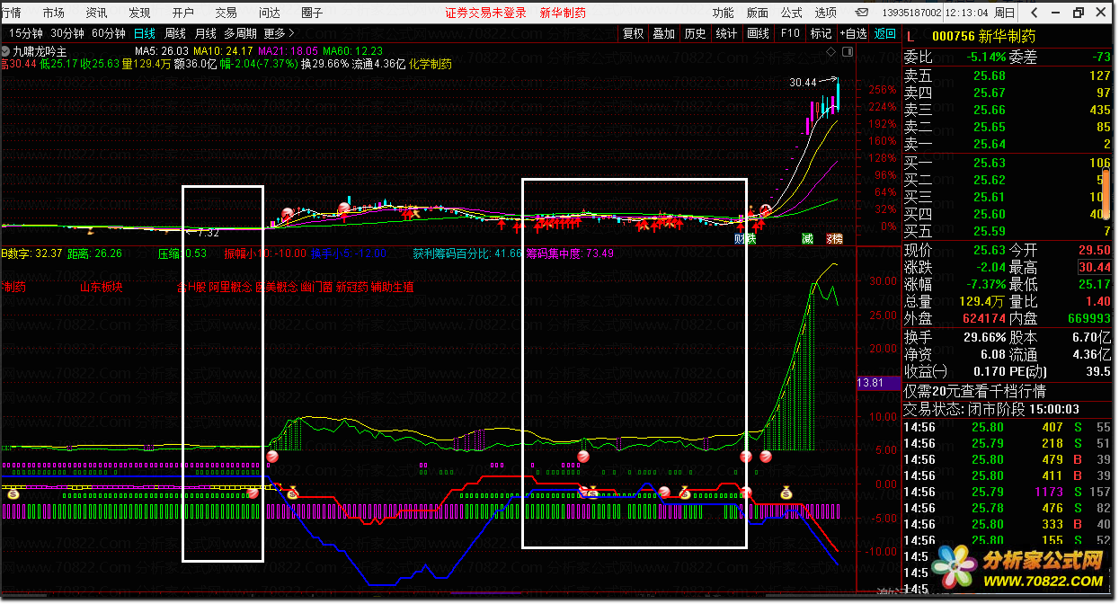1119x604 pixels.
Task: Open the 问达 menu
Action: point(269,13)
